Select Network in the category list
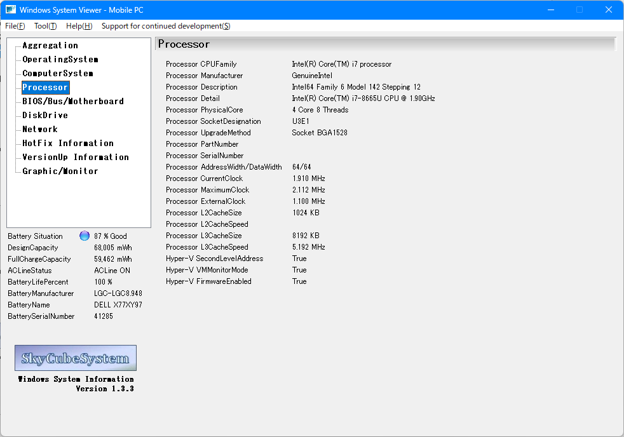This screenshot has width=624, height=437. point(40,130)
